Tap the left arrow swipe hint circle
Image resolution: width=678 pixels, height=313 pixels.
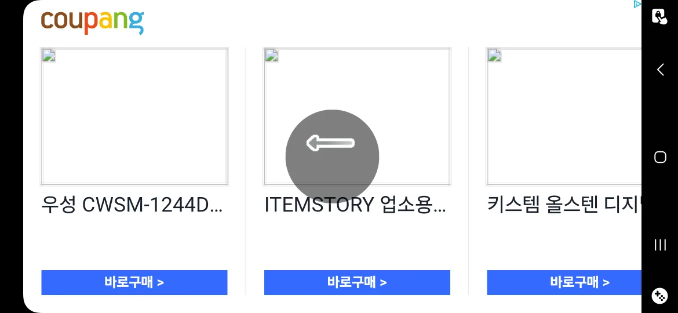(332, 156)
